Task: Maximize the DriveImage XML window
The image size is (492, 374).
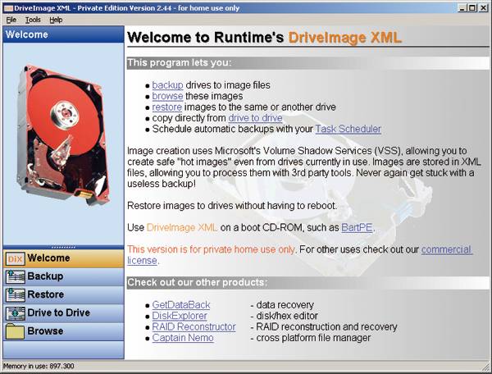Action: [472, 8]
